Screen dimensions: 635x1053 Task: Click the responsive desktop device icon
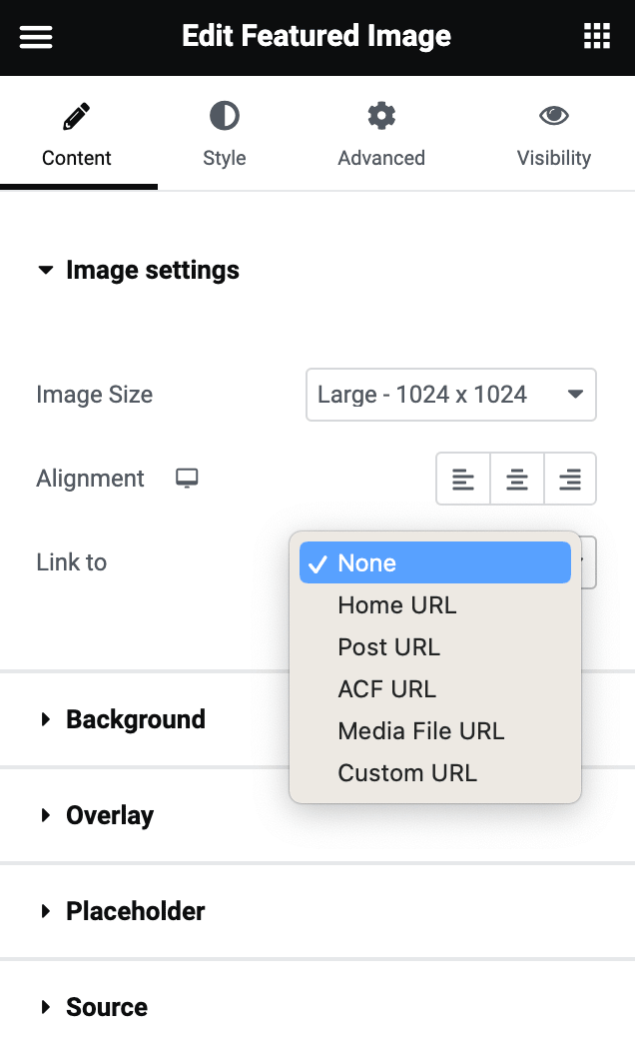coord(187,479)
